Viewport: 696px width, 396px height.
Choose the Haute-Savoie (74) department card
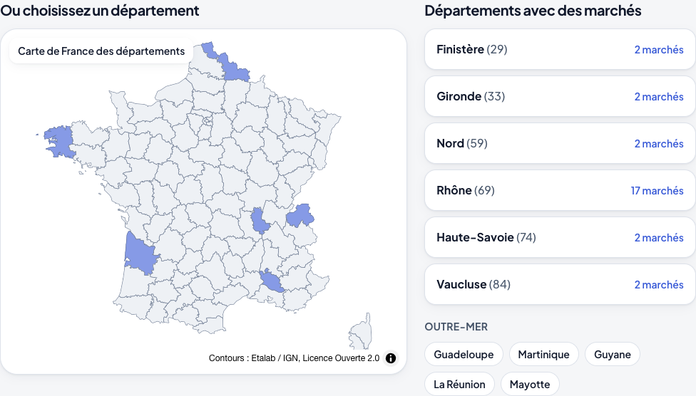click(x=560, y=237)
